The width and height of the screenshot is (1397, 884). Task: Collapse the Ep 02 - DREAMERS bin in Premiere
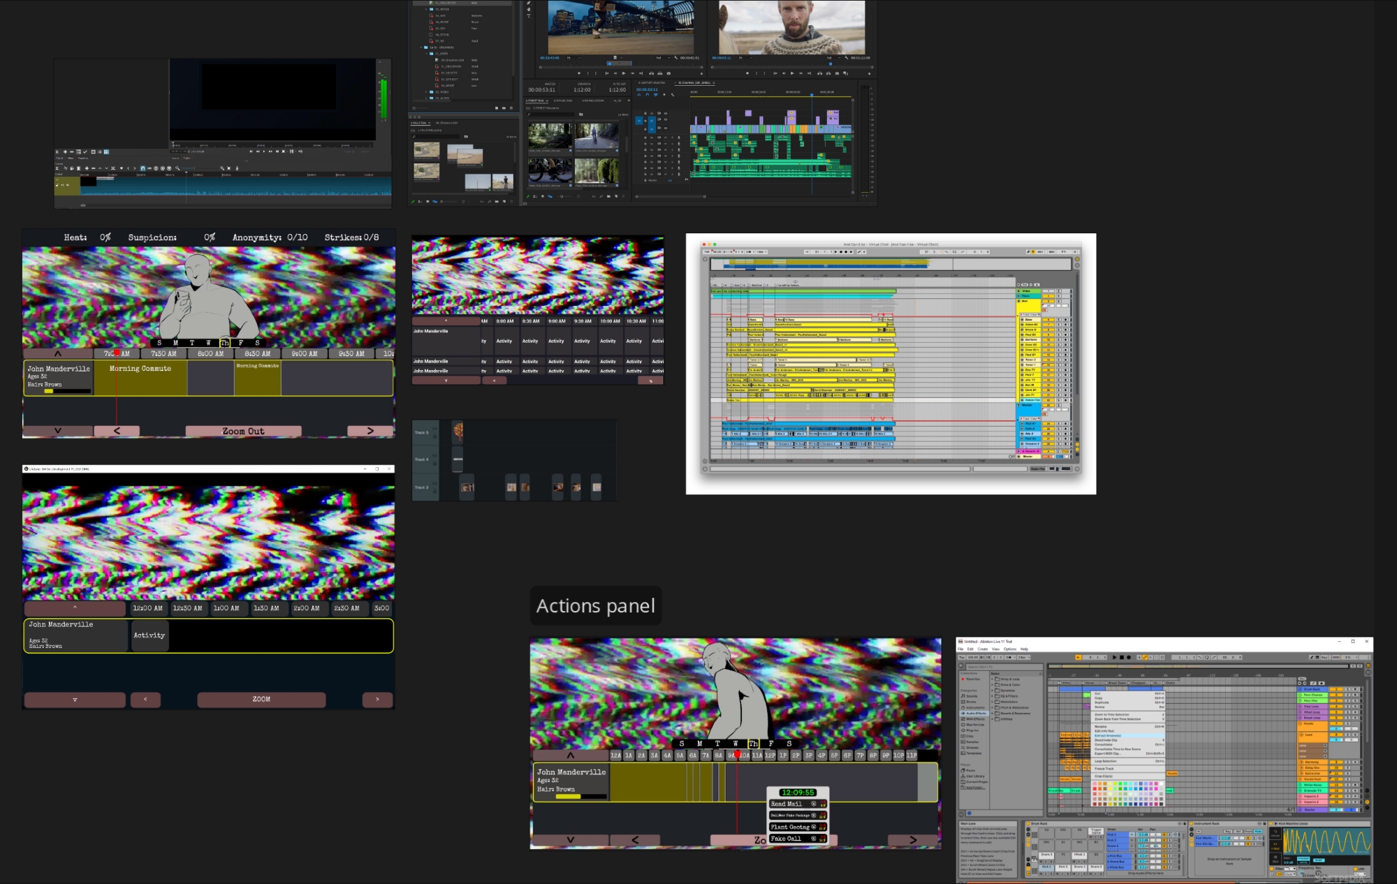(420, 47)
